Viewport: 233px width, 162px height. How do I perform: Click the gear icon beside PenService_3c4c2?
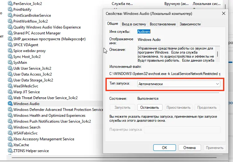coord(10,3)
